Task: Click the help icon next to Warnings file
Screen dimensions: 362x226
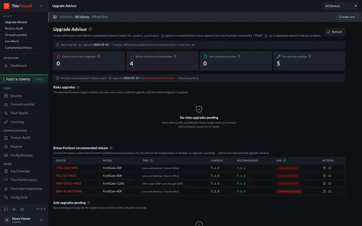Action: pyautogui.click(x=80, y=45)
